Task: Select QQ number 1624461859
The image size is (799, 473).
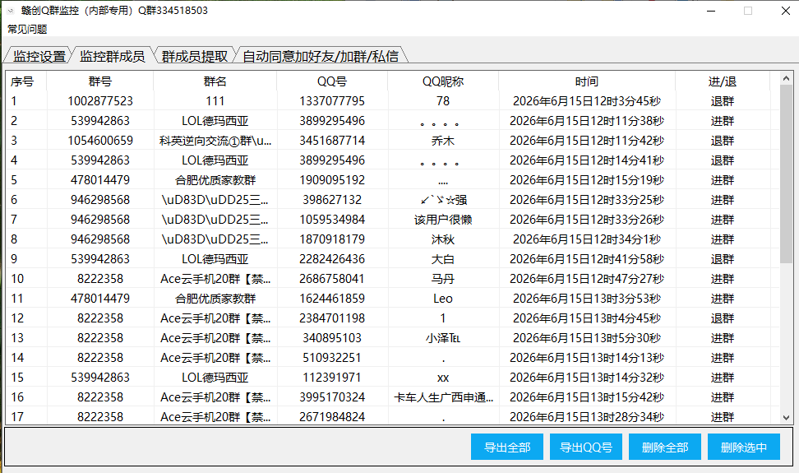Action: pyautogui.click(x=332, y=299)
